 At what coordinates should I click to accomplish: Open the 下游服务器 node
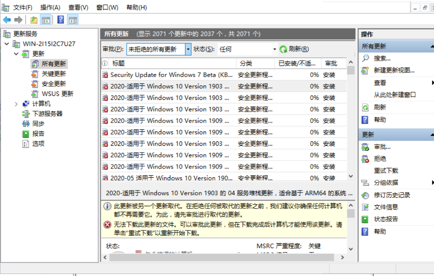47,114
